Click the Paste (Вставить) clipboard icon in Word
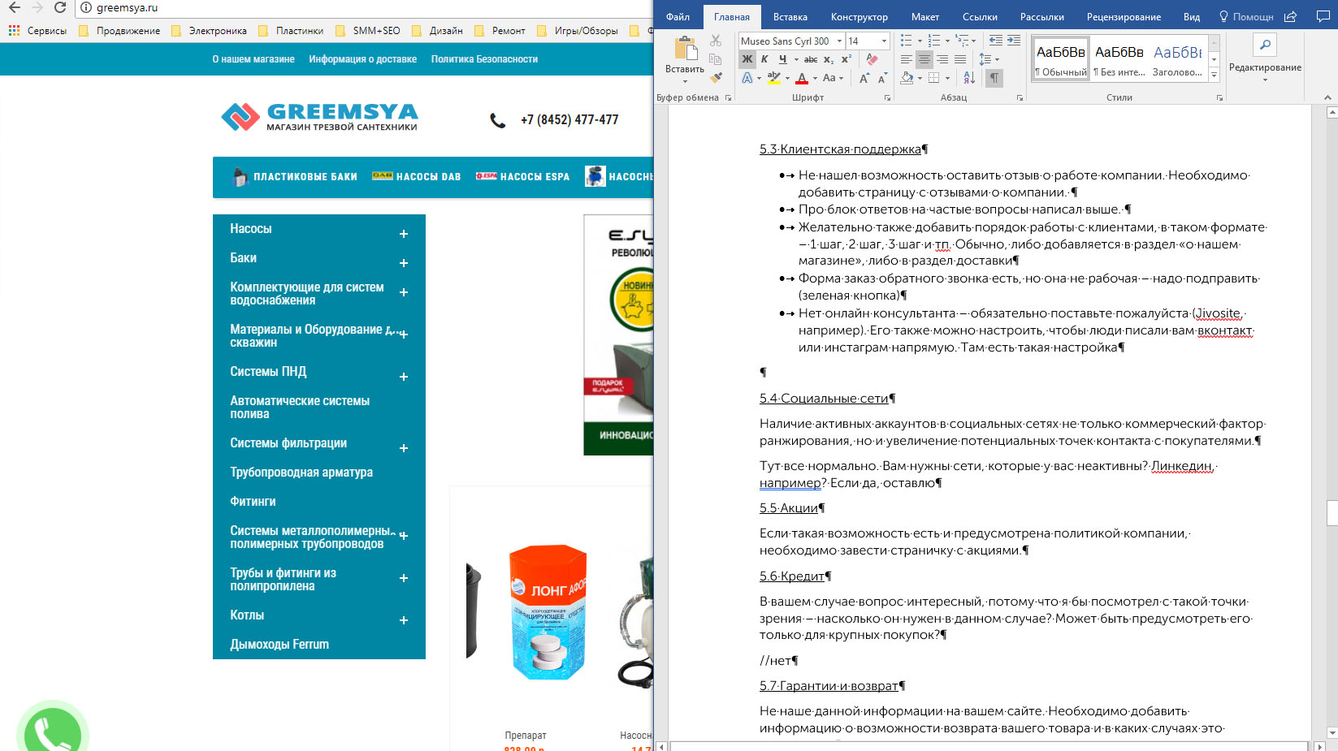This screenshot has height=751, width=1338. [686, 49]
